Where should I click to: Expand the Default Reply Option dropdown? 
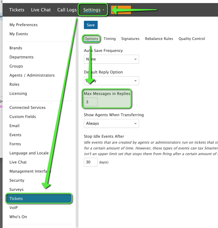coord(111,81)
